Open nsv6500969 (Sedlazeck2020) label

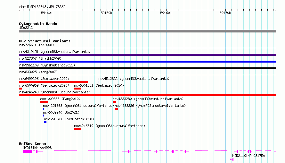coord(44,85)
